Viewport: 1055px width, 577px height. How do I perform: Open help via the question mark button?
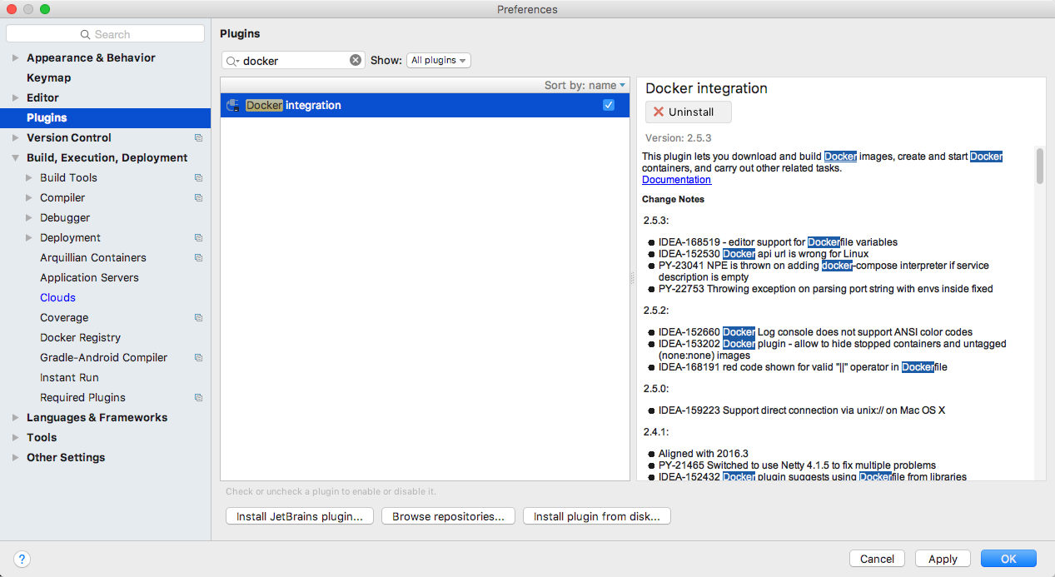point(22,559)
